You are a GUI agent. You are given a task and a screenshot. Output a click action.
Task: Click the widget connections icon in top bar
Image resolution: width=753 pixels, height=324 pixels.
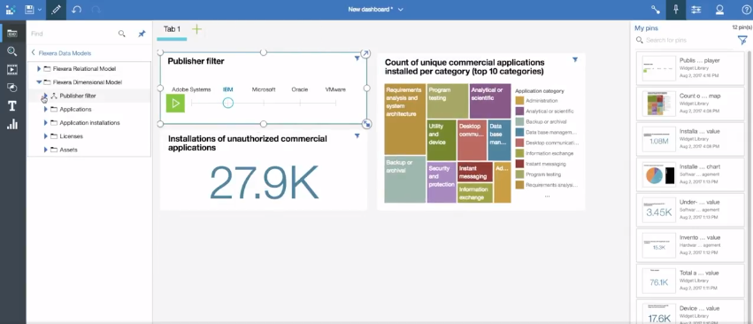pos(656,9)
